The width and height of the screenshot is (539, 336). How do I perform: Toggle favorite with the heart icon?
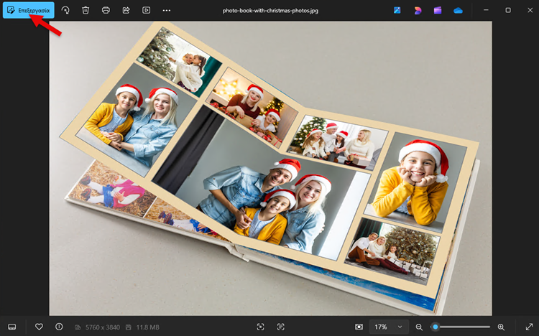[39, 327]
